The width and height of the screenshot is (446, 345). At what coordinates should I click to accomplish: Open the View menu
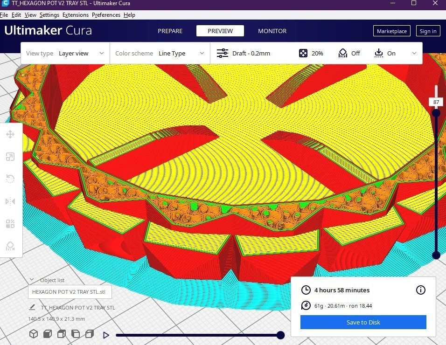[x=30, y=15]
